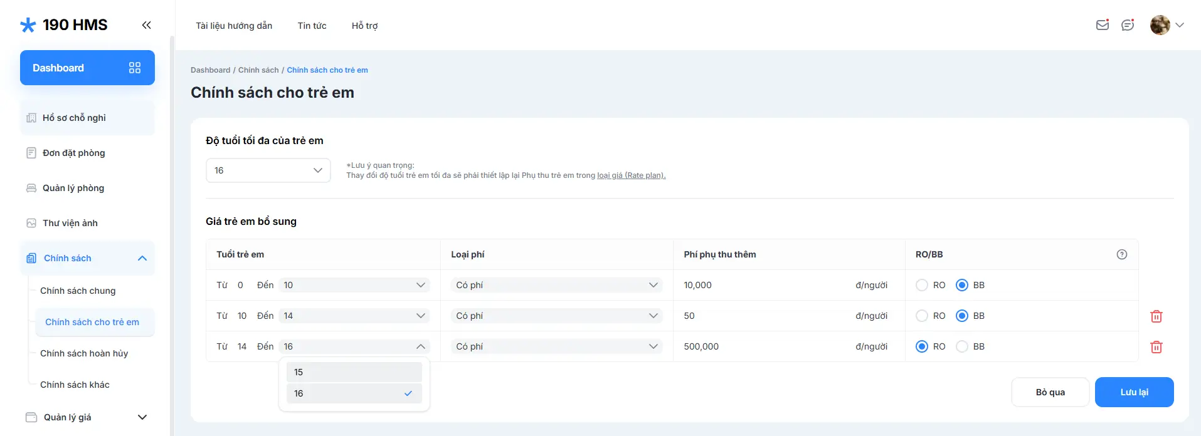The image size is (1201, 436).
Task: Open the chat messages icon
Action: coord(1128,25)
